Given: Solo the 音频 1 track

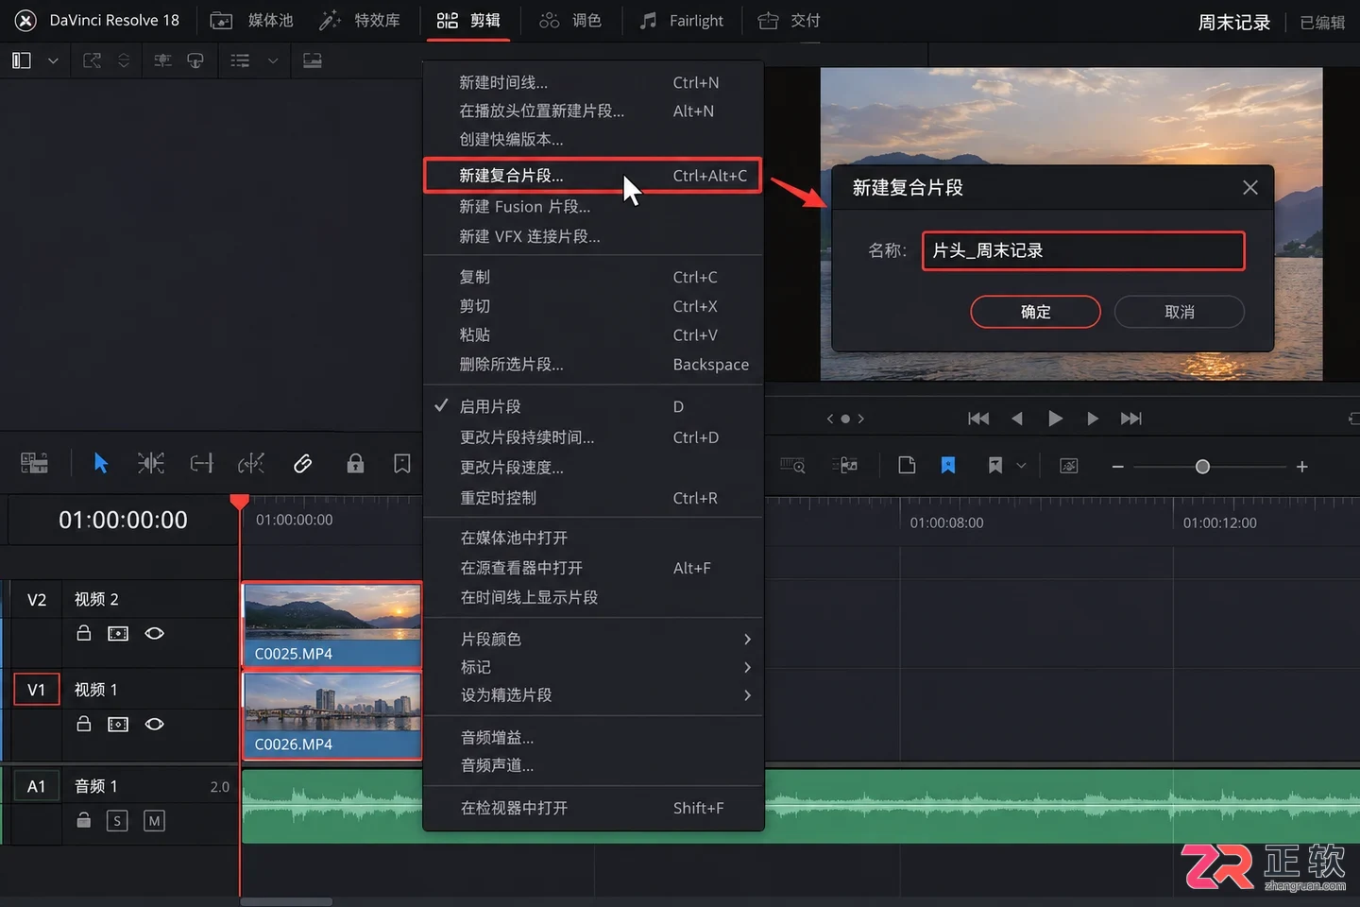Looking at the screenshot, I should (117, 821).
